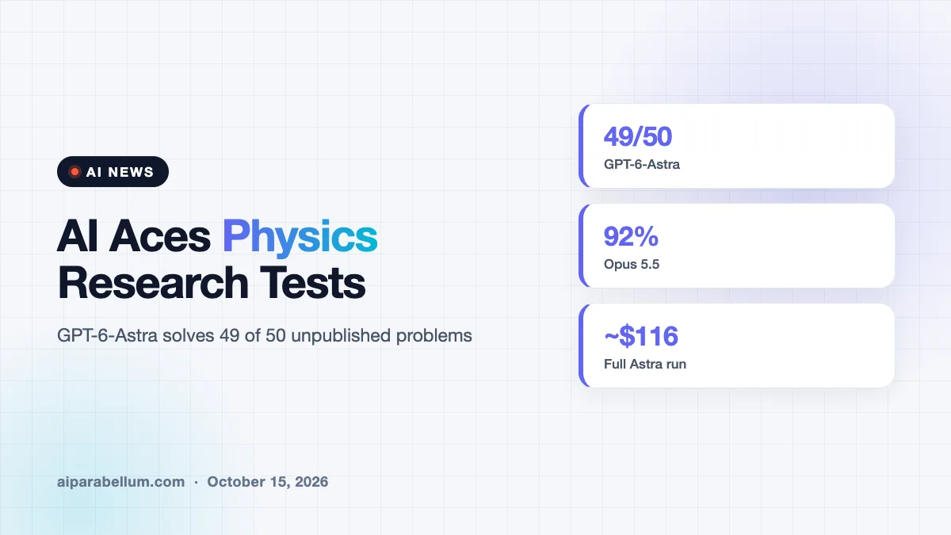The height and width of the screenshot is (535, 951).
Task: Click purple accent bar on ~$116 card
Action: pyautogui.click(x=582, y=346)
